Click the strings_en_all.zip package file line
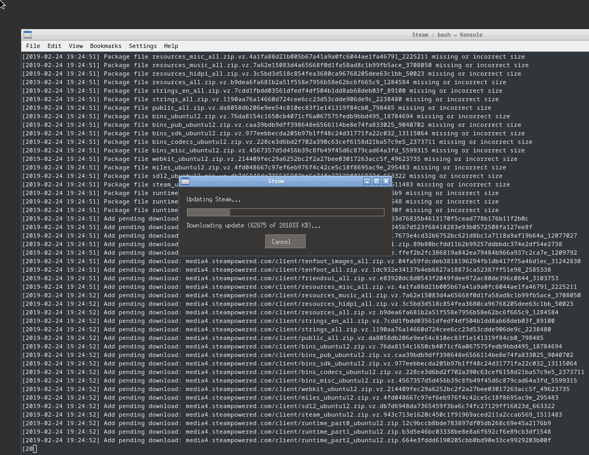The height and width of the screenshot is (455, 589). tap(262, 91)
